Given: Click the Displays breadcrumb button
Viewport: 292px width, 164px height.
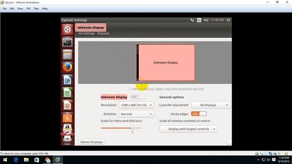Looking at the screenshot, I should pos(103,33).
